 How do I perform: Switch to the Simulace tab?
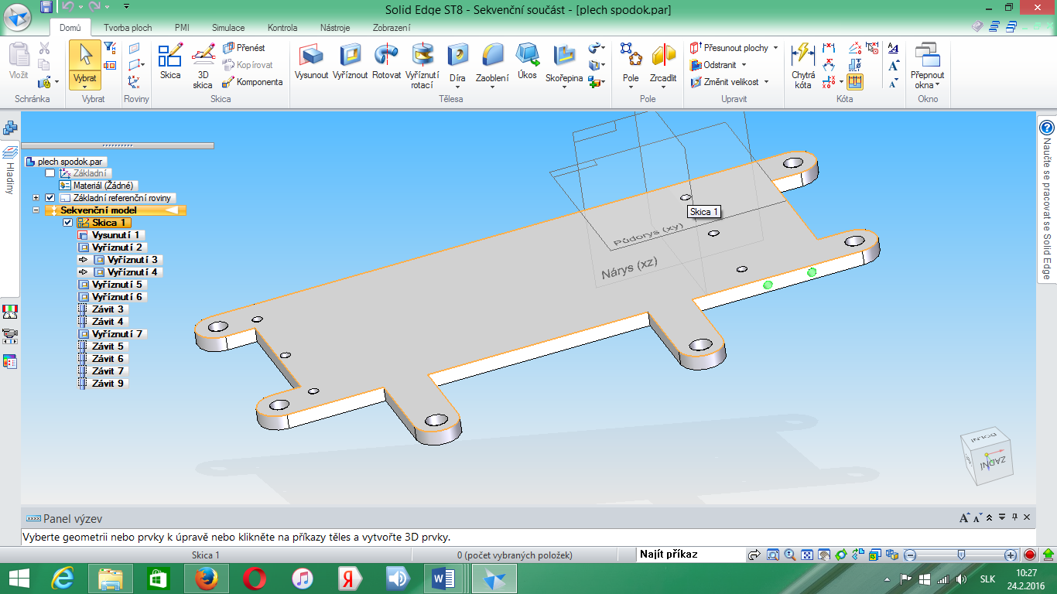tap(228, 28)
